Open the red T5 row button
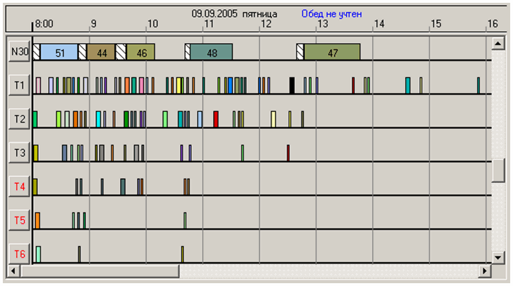513x286 pixels. point(19,220)
